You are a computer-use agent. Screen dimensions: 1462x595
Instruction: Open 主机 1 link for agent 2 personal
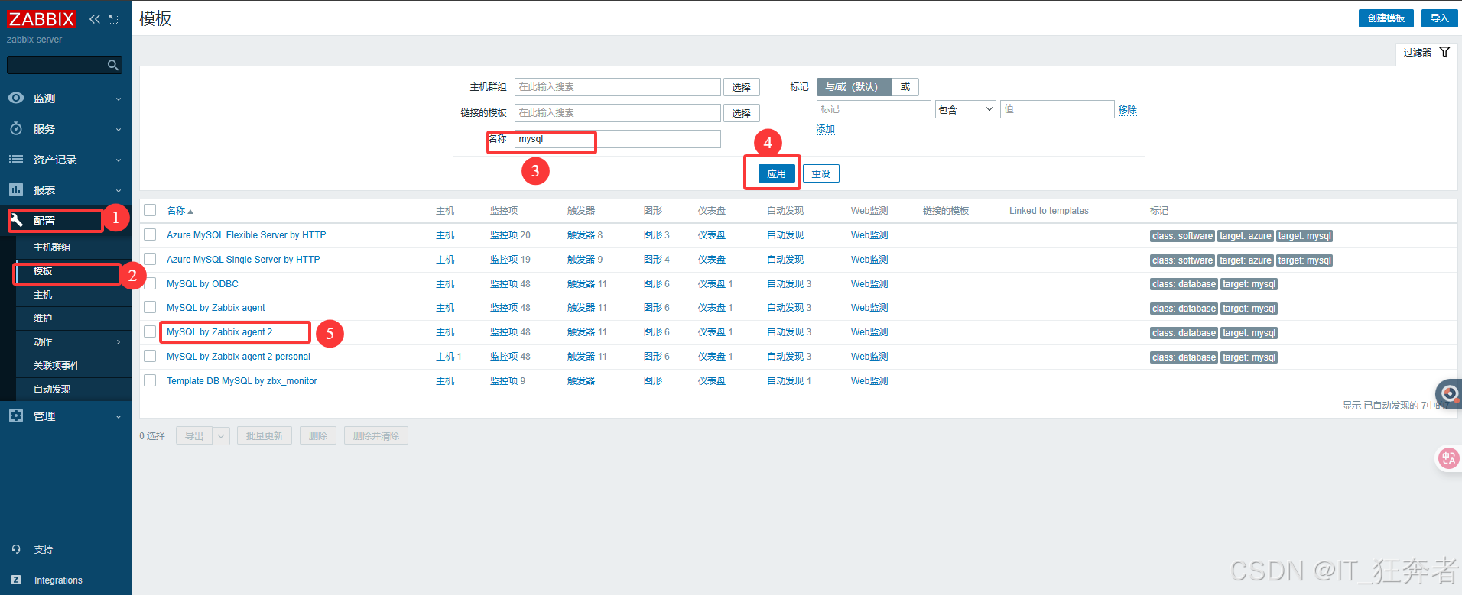point(449,357)
